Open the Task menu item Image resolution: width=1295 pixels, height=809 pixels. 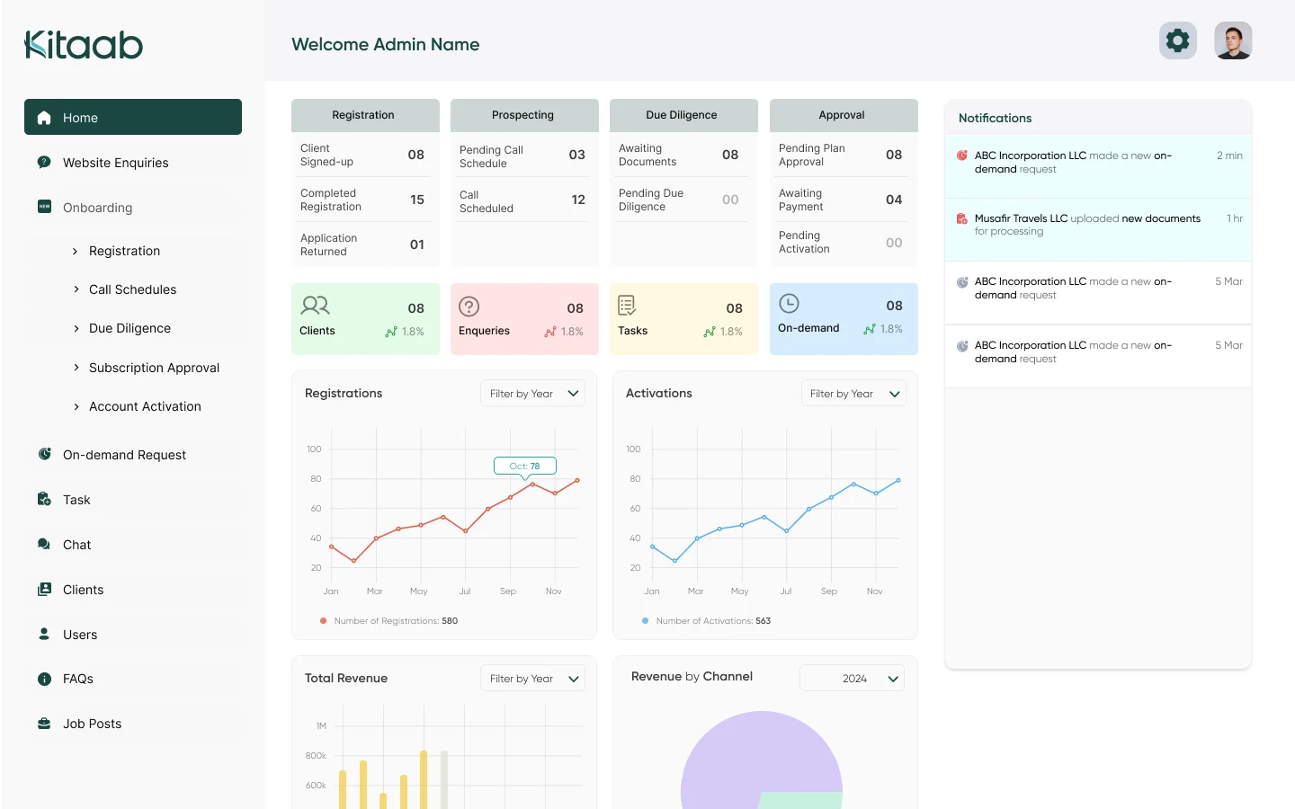pos(133,499)
